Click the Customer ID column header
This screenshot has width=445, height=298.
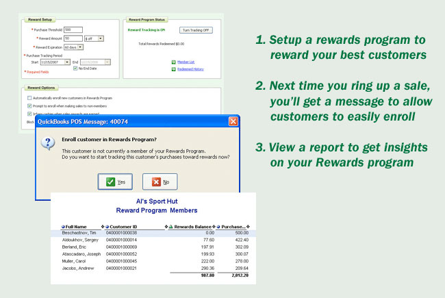tap(123, 227)
